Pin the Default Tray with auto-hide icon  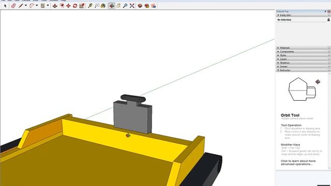coord(325,11)
